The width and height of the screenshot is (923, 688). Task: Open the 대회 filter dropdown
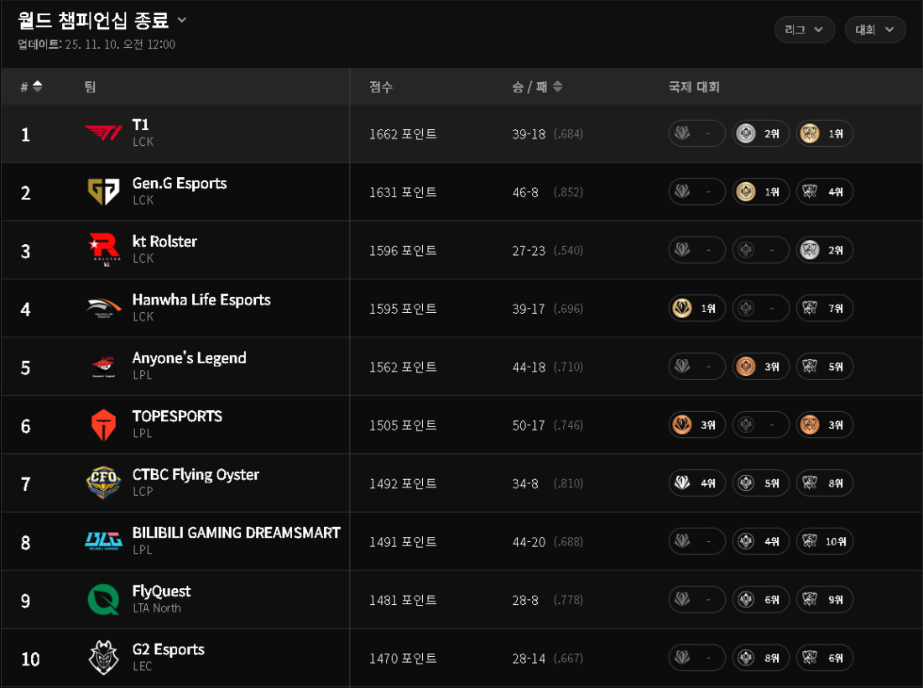[x=874, y=29]
